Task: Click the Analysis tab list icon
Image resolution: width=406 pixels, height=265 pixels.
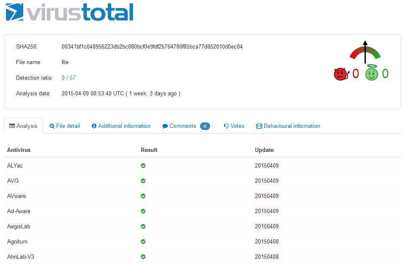Action: coord(12,126)
